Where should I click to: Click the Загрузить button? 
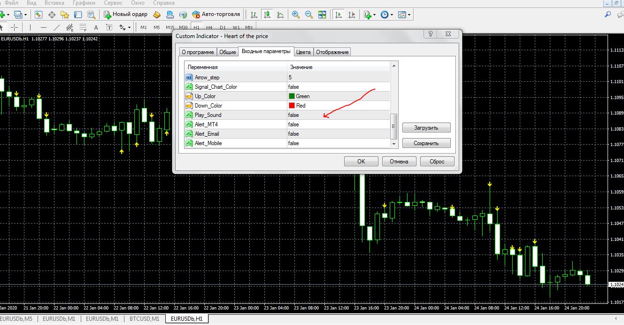[426, 127]
